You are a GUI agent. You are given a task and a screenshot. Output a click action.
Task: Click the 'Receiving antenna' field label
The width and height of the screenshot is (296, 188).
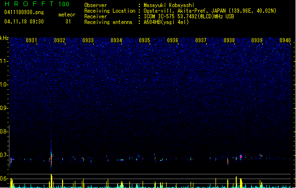[108, 22]
